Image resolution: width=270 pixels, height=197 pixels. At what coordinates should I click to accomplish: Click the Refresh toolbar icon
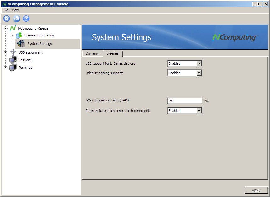point(7,19)
